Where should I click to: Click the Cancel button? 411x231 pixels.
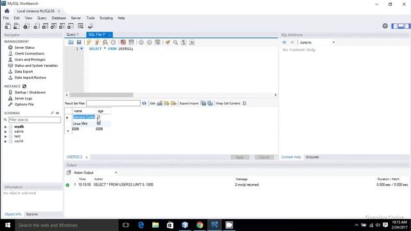click(264, 157)
